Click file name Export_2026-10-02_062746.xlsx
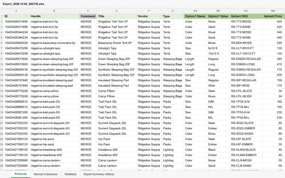 (x=24, y=4)
